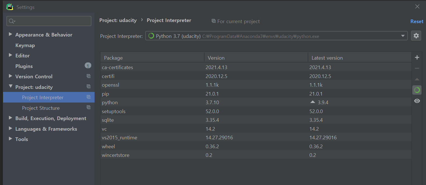The image size is (426, 185).
Task: Click the For current project label
Action: (x=239, y=21)
